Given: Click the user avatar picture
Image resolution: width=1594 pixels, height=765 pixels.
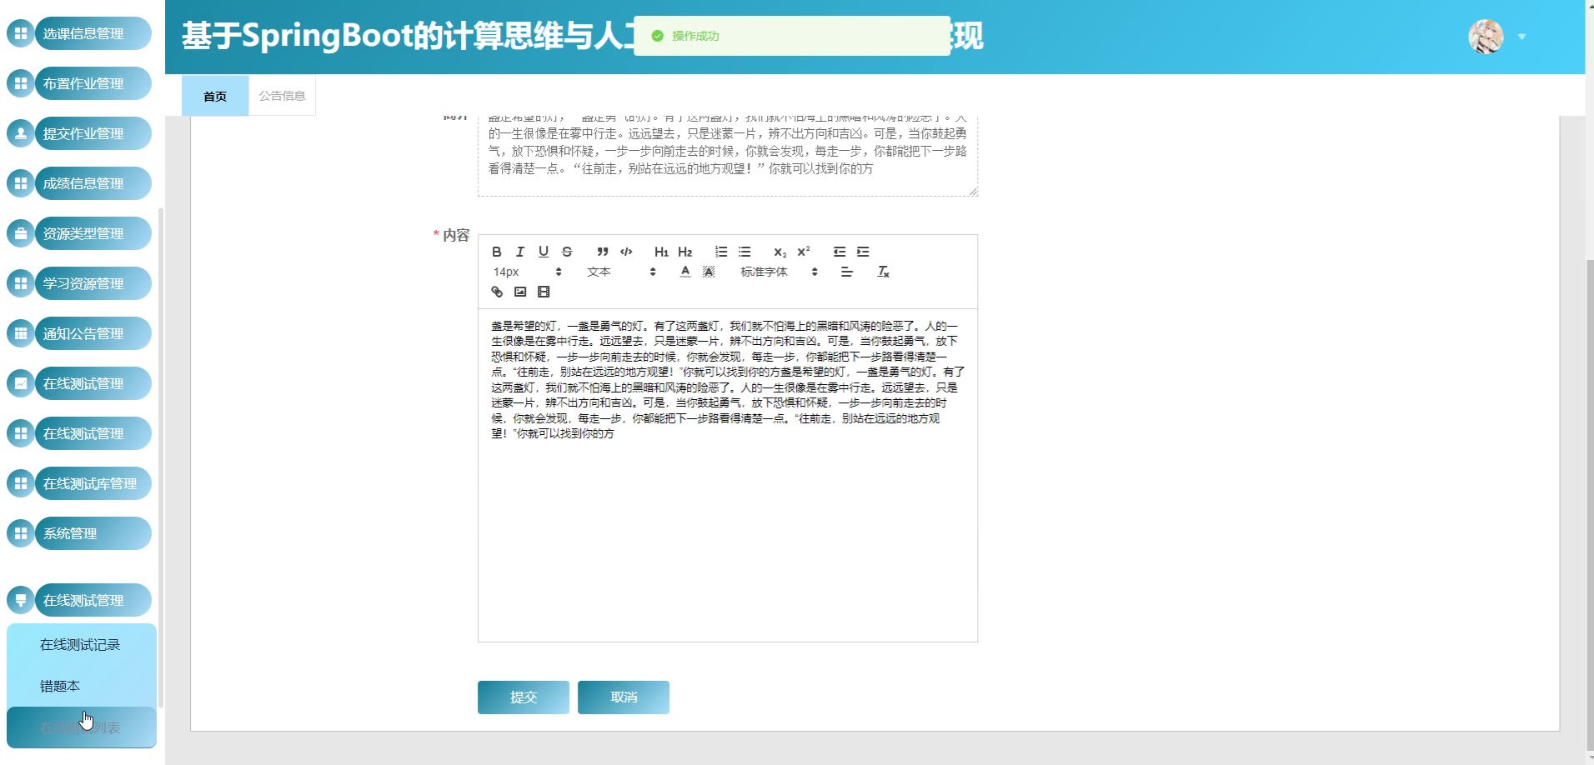Looking at the screenshot, I should click(x=1486, y=37).
